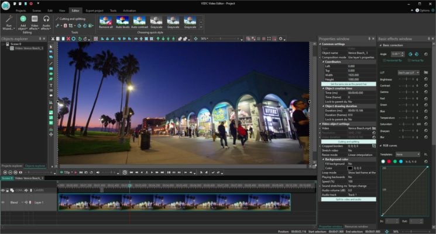Switch to the Resources window tab
The width and height of the screenshot is (436, 234).
click(x=356, y=226)
